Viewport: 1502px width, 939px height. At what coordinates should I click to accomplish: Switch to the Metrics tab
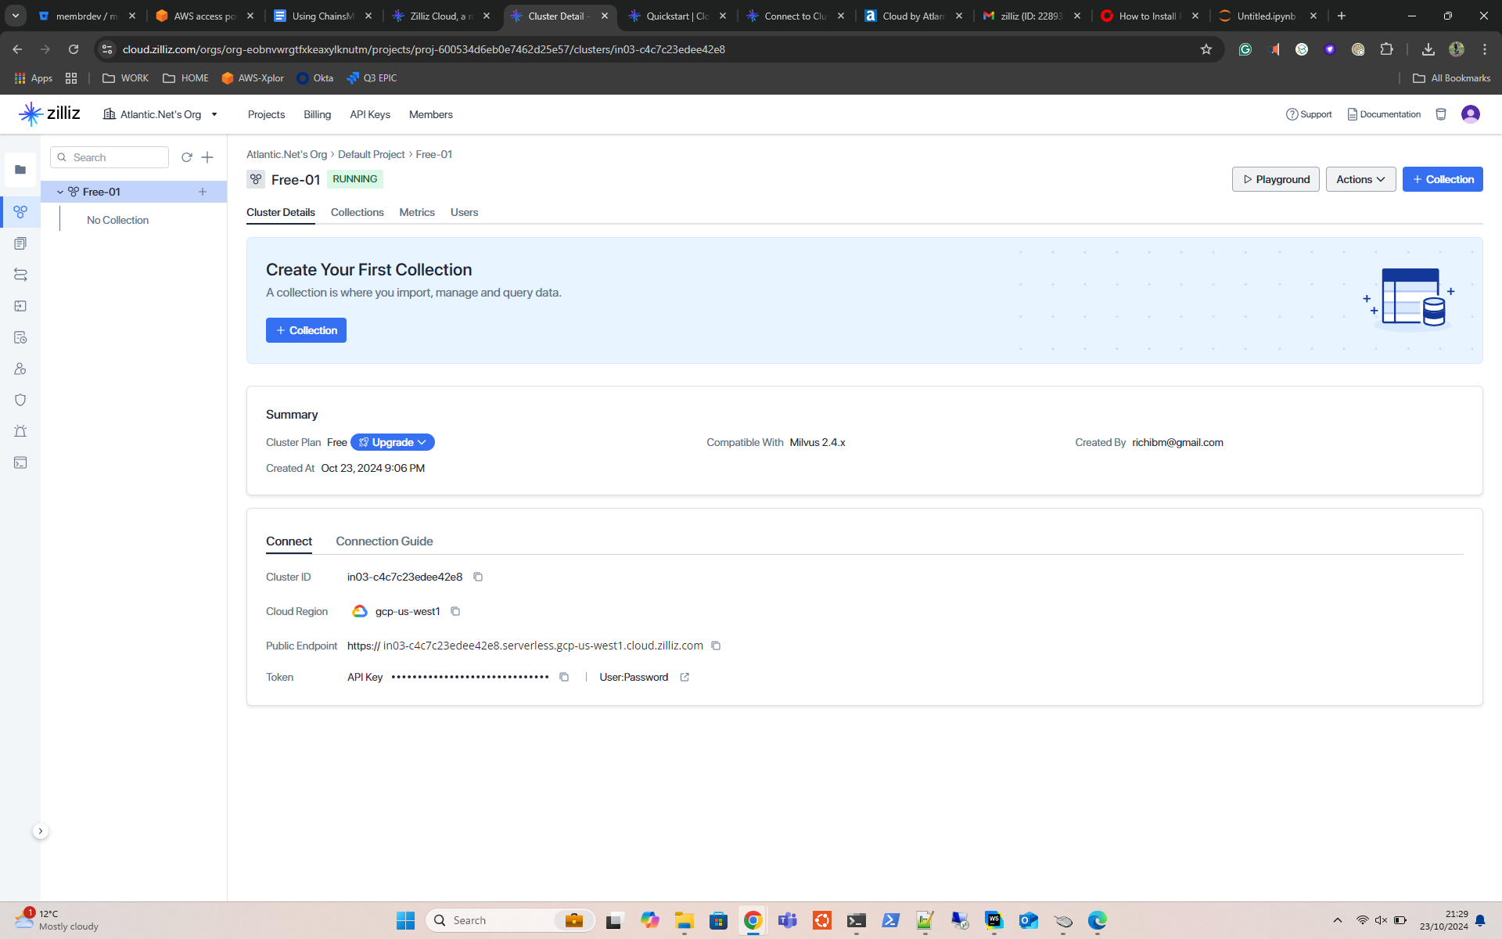pos(416,212)
